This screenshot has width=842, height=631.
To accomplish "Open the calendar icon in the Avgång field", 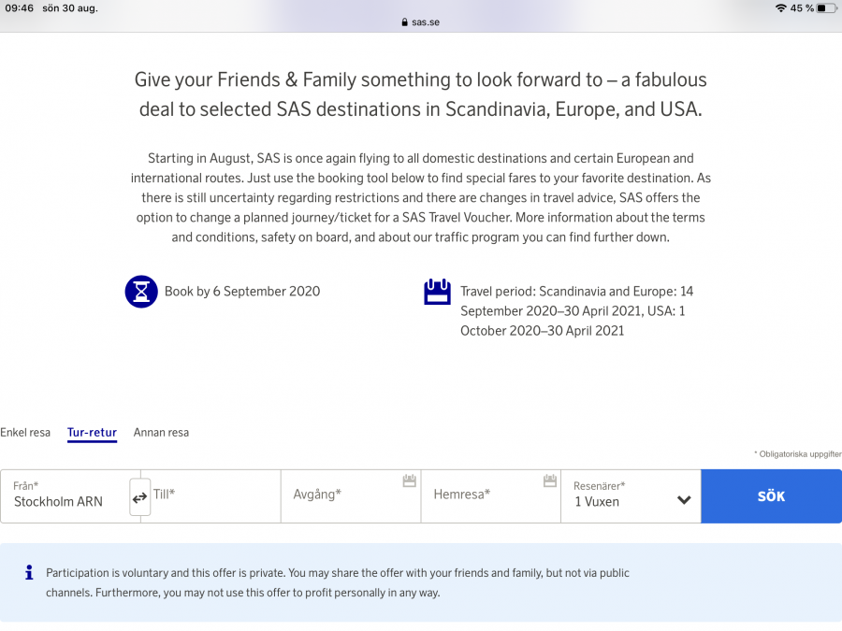I will [x=409, y=480].
